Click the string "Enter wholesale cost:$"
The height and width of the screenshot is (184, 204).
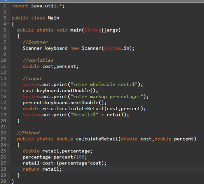point(104,84)
